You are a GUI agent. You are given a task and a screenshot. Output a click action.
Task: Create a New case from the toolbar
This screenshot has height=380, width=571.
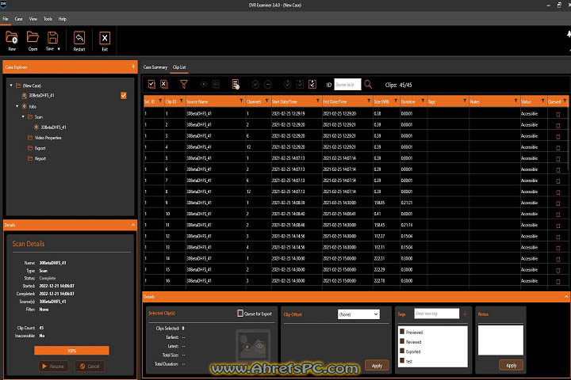tap(12, 40)
